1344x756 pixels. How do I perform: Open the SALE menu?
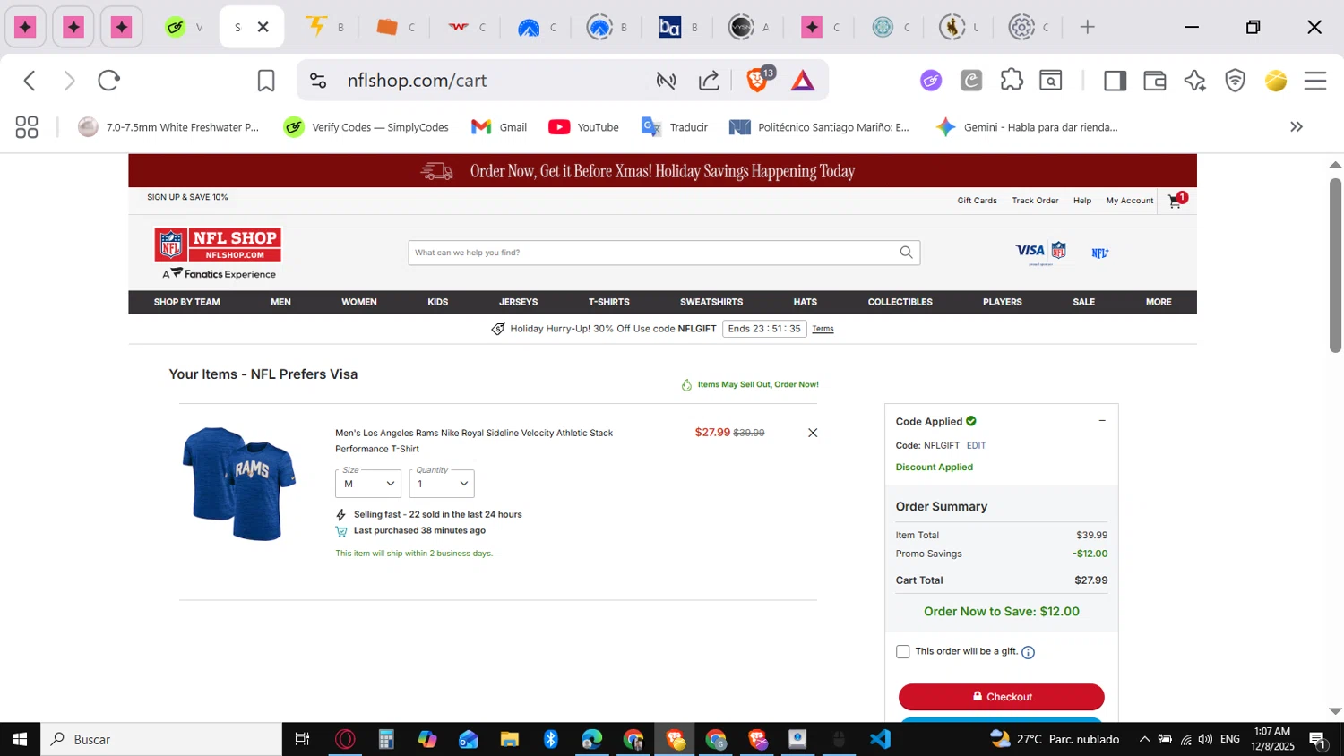pyautogui.click(x=1084, y=302)
